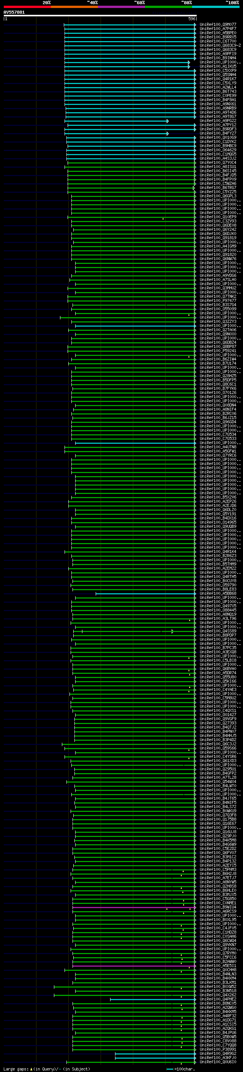Click the green alignment bar for UniRef100_A8ISU1
The height and width of the screenshot is (1072, 243).
(131, 167)
